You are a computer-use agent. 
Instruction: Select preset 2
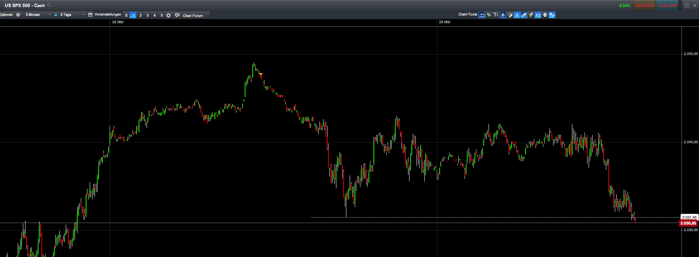[140, 15]
